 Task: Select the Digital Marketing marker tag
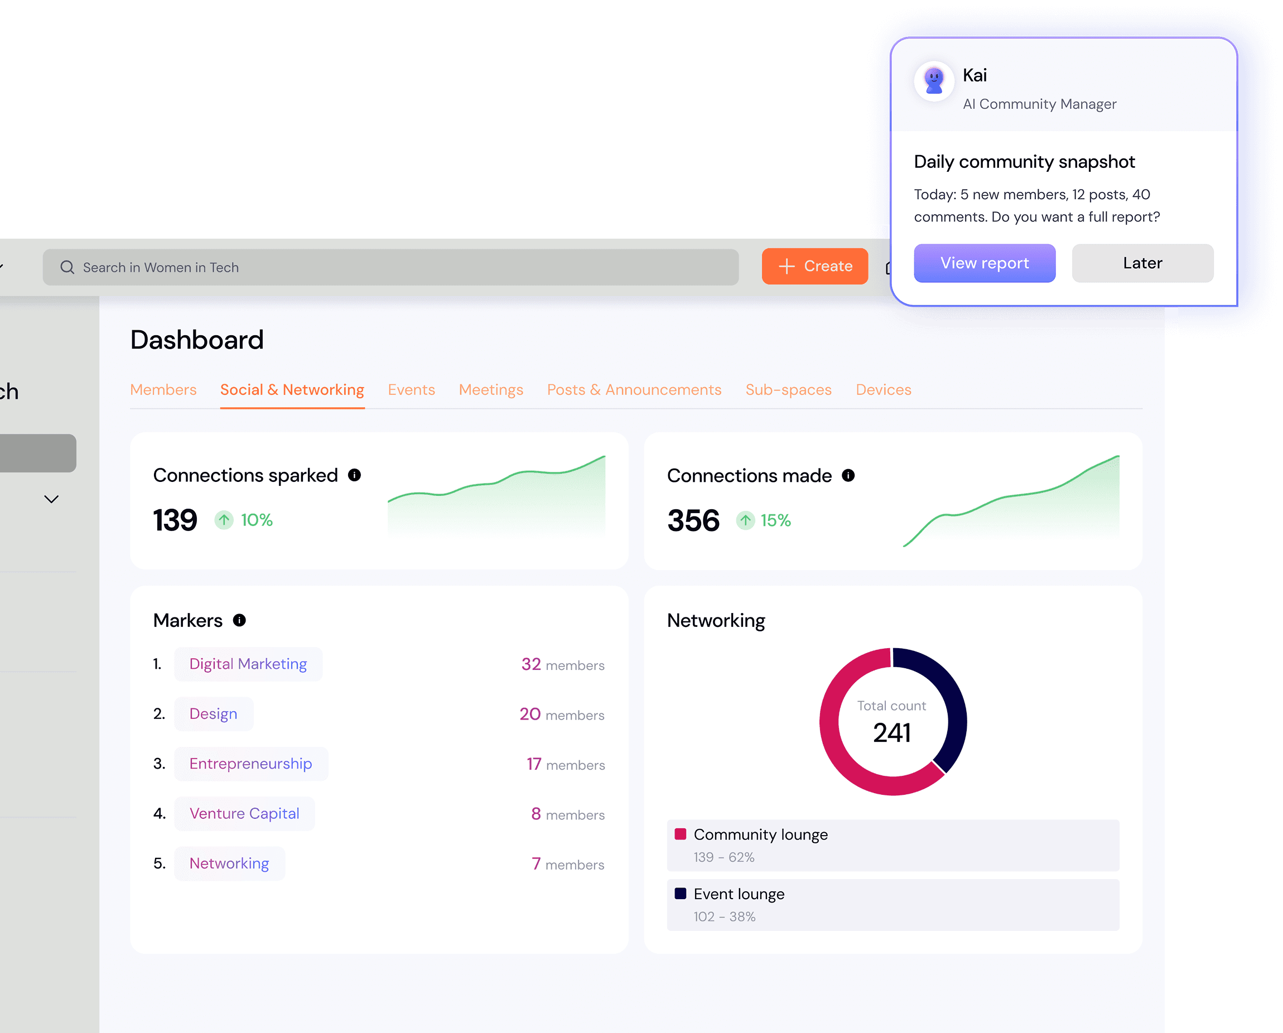pos(248,664)
